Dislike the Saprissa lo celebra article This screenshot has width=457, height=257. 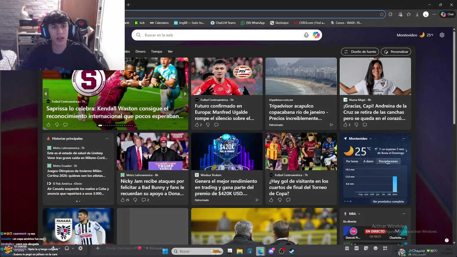57,125
